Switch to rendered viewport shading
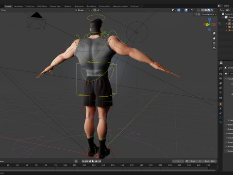 pos(212,10)
